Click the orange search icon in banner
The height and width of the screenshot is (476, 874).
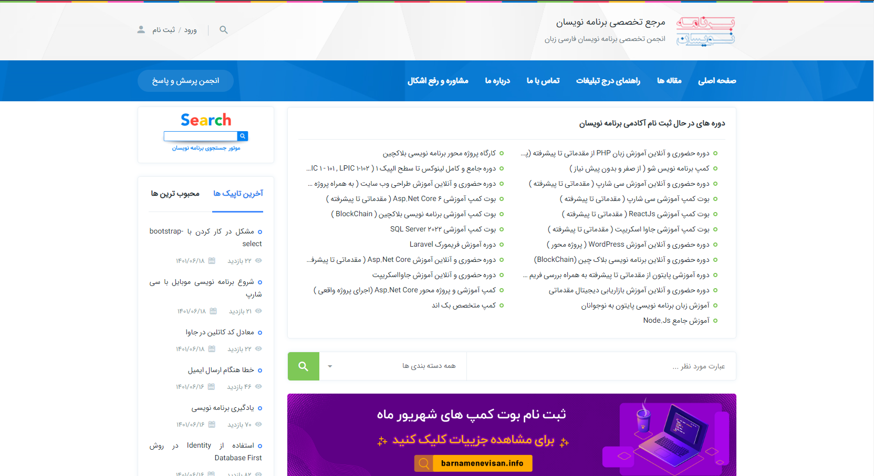coord(424,463)
